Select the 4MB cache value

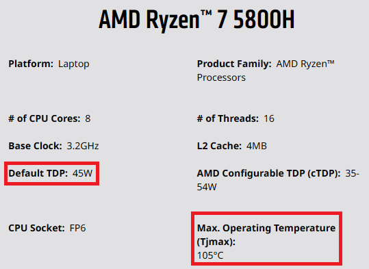click(x=257, y=146)
